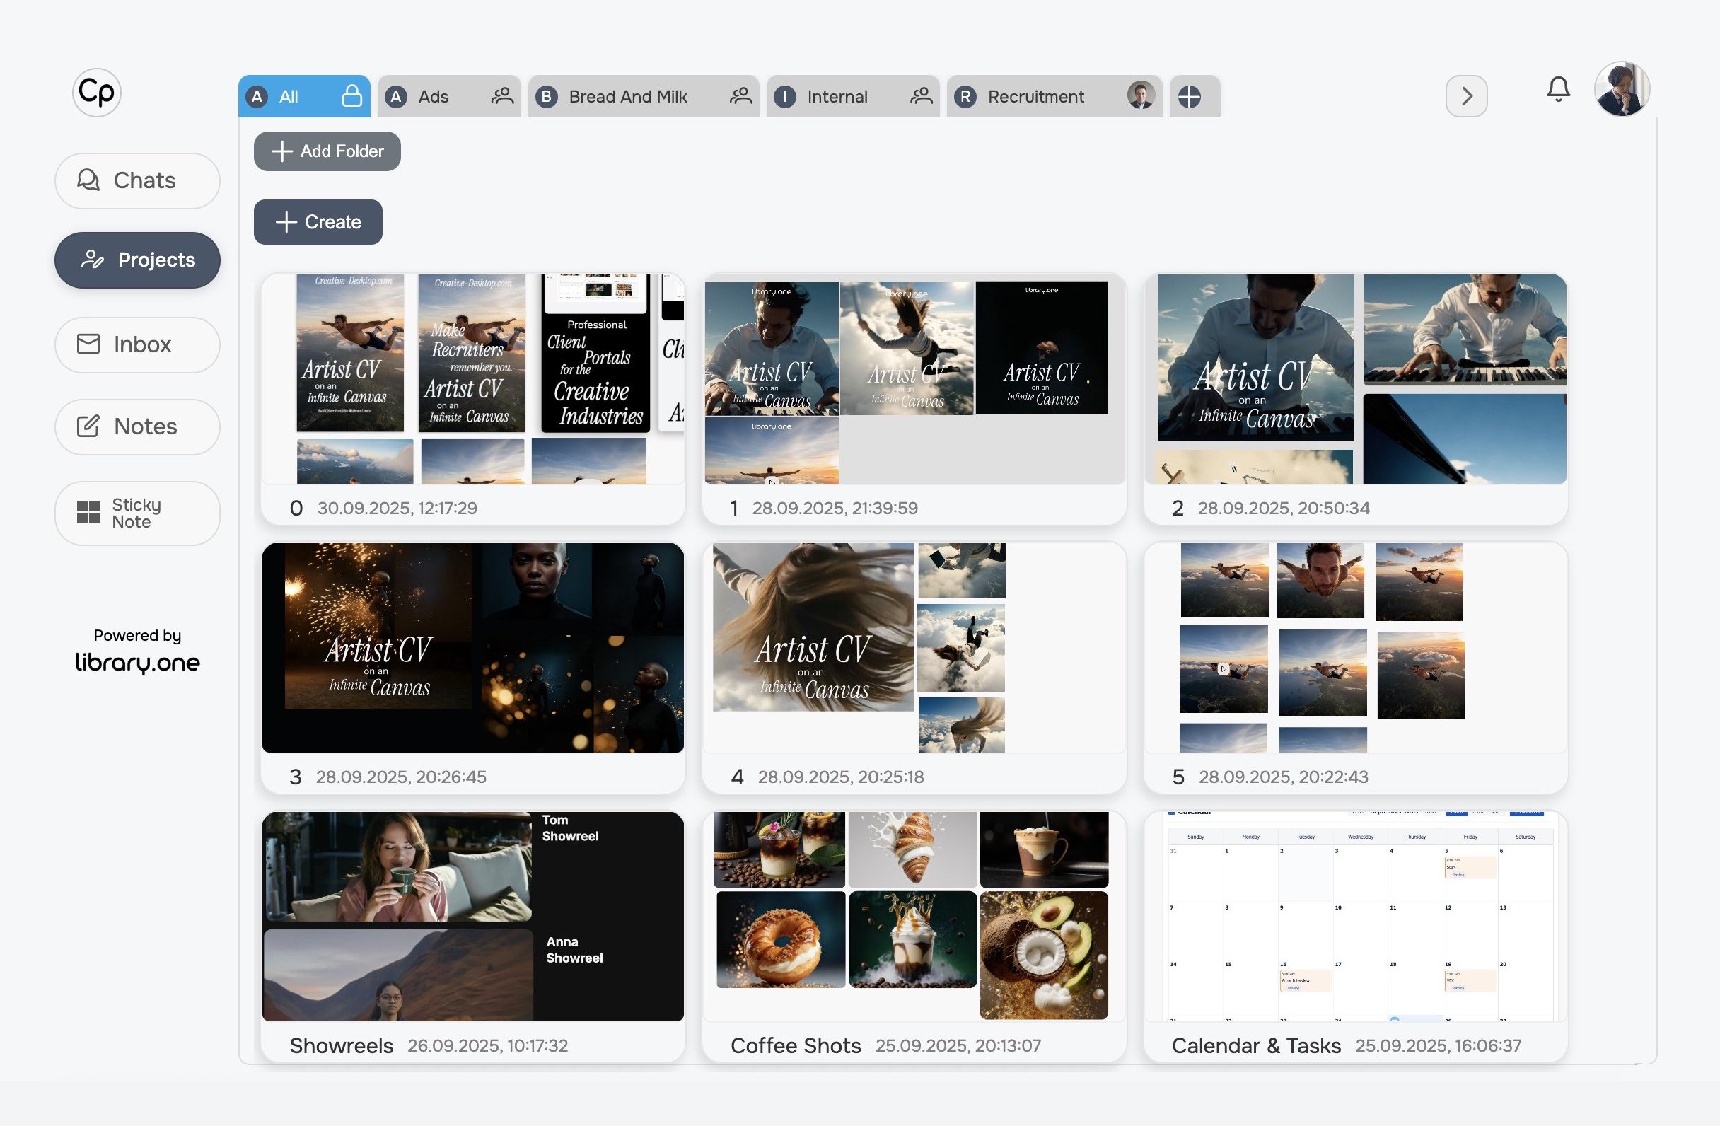Open Chats in the sidebar
1720x1126 pixels.
pyautogui.click(x=137, y=180)
